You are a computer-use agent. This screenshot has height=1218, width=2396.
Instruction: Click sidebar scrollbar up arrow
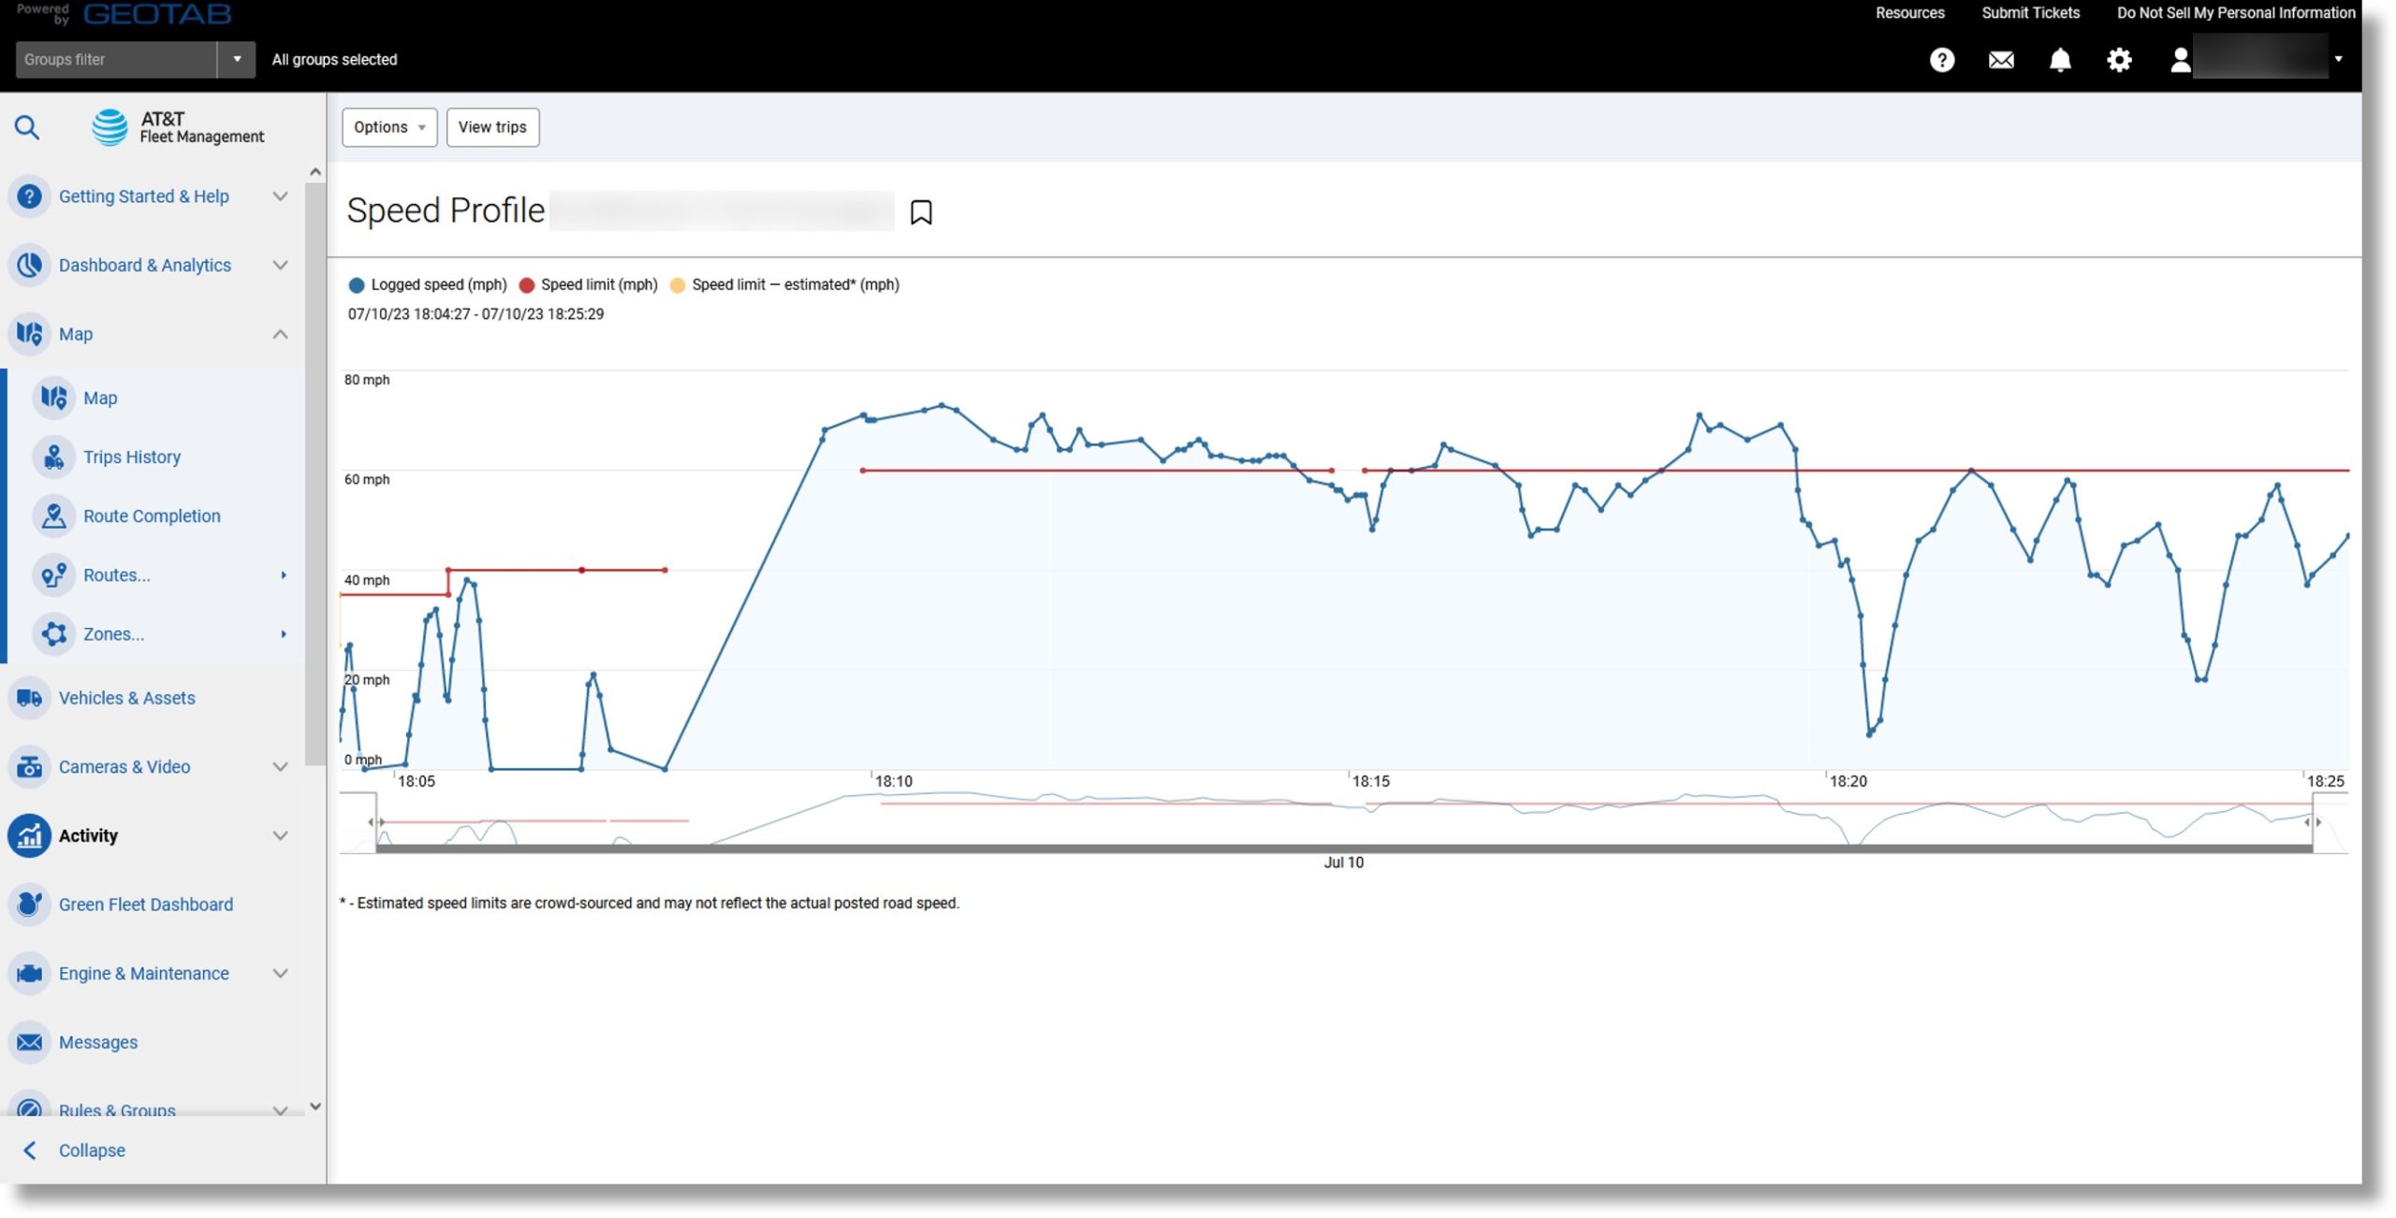[x=315, y=172]
